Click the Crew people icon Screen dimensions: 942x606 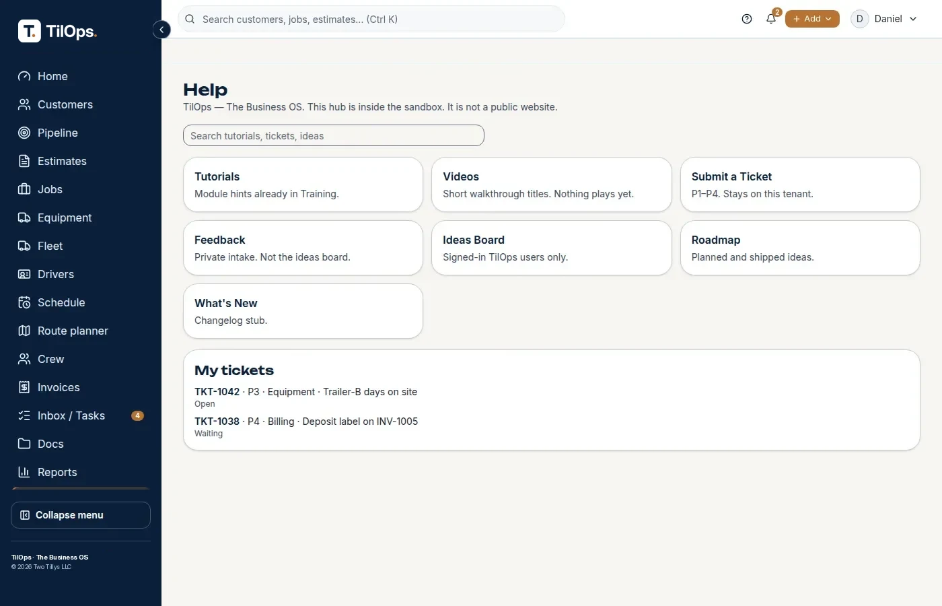coord(24,359)
